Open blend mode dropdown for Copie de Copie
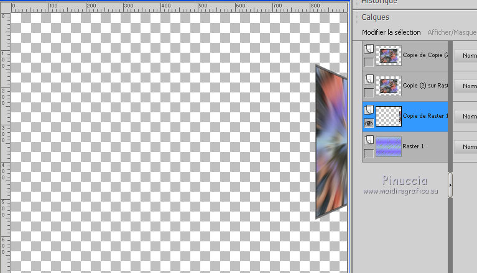 (x=465, y=56)
